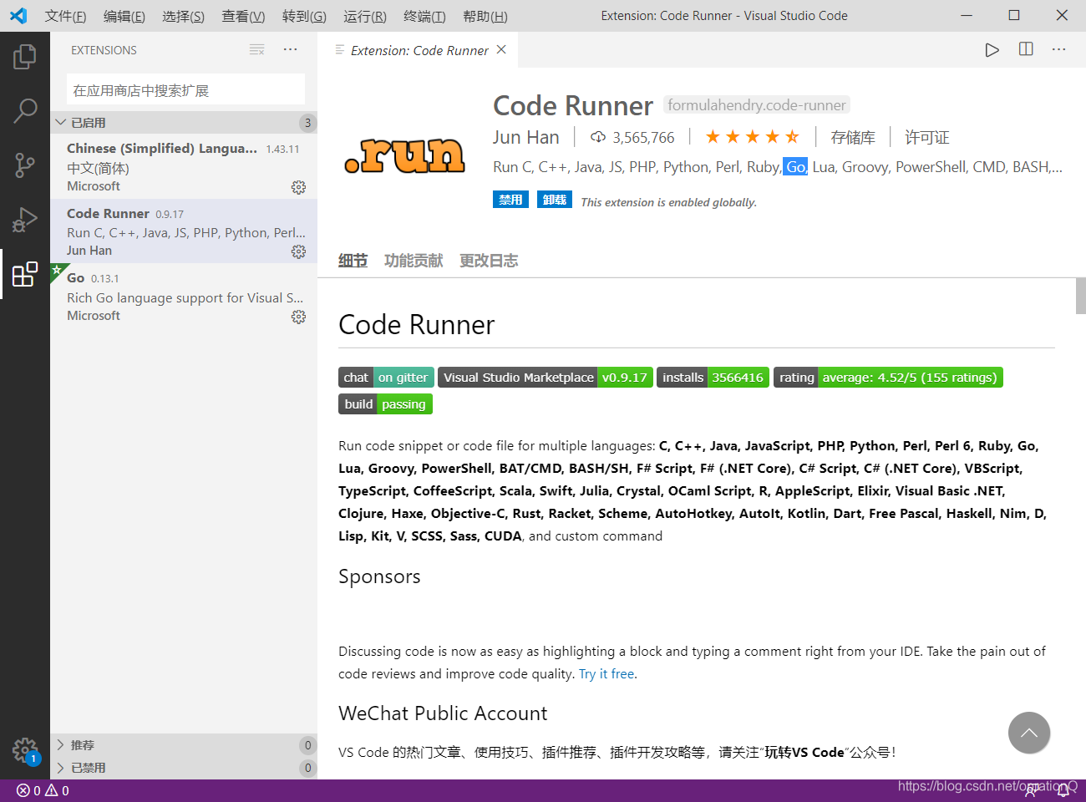Click the 卸载 button for Code Runner
1086x802 pixels.
pyautogui.click(x=555, y=200)
